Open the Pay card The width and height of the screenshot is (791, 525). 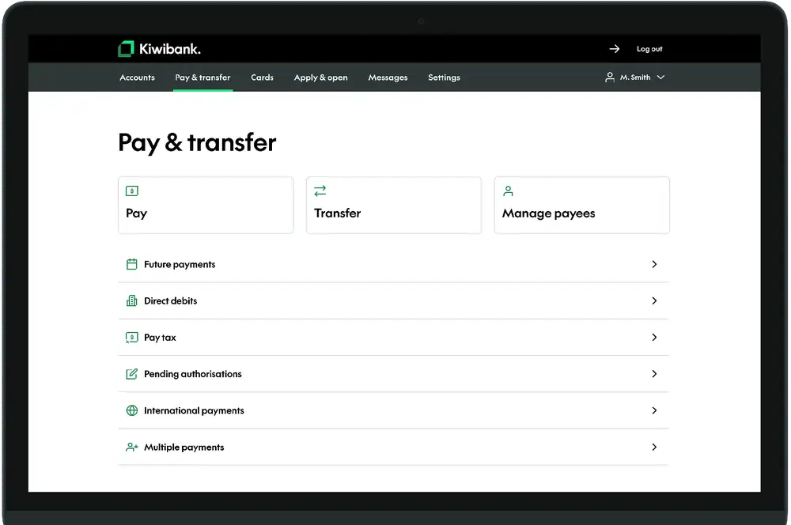(206, 206)
